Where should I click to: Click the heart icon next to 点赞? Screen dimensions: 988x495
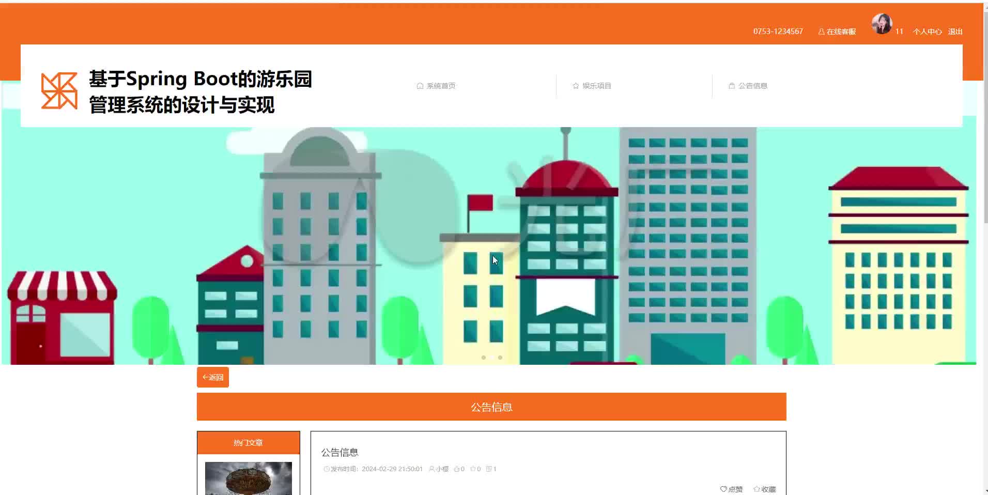[x=723, y=489]
